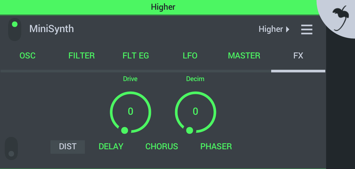Switch to the OSC tab

click(27, 56)
